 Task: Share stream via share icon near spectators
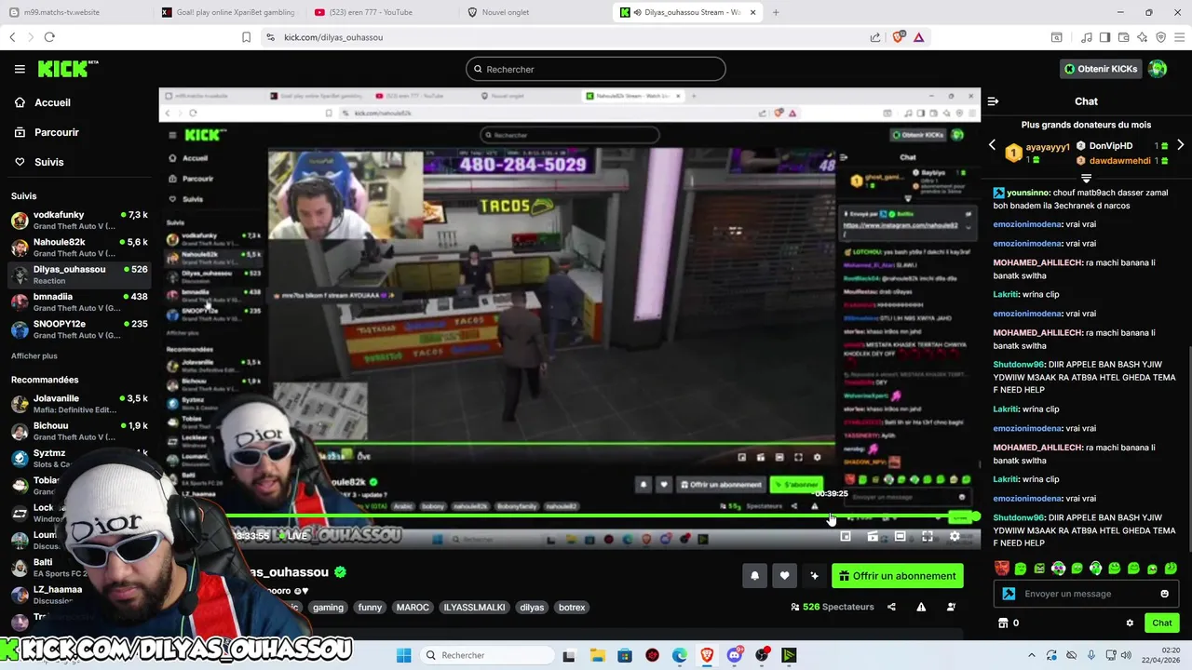(891, 608)
